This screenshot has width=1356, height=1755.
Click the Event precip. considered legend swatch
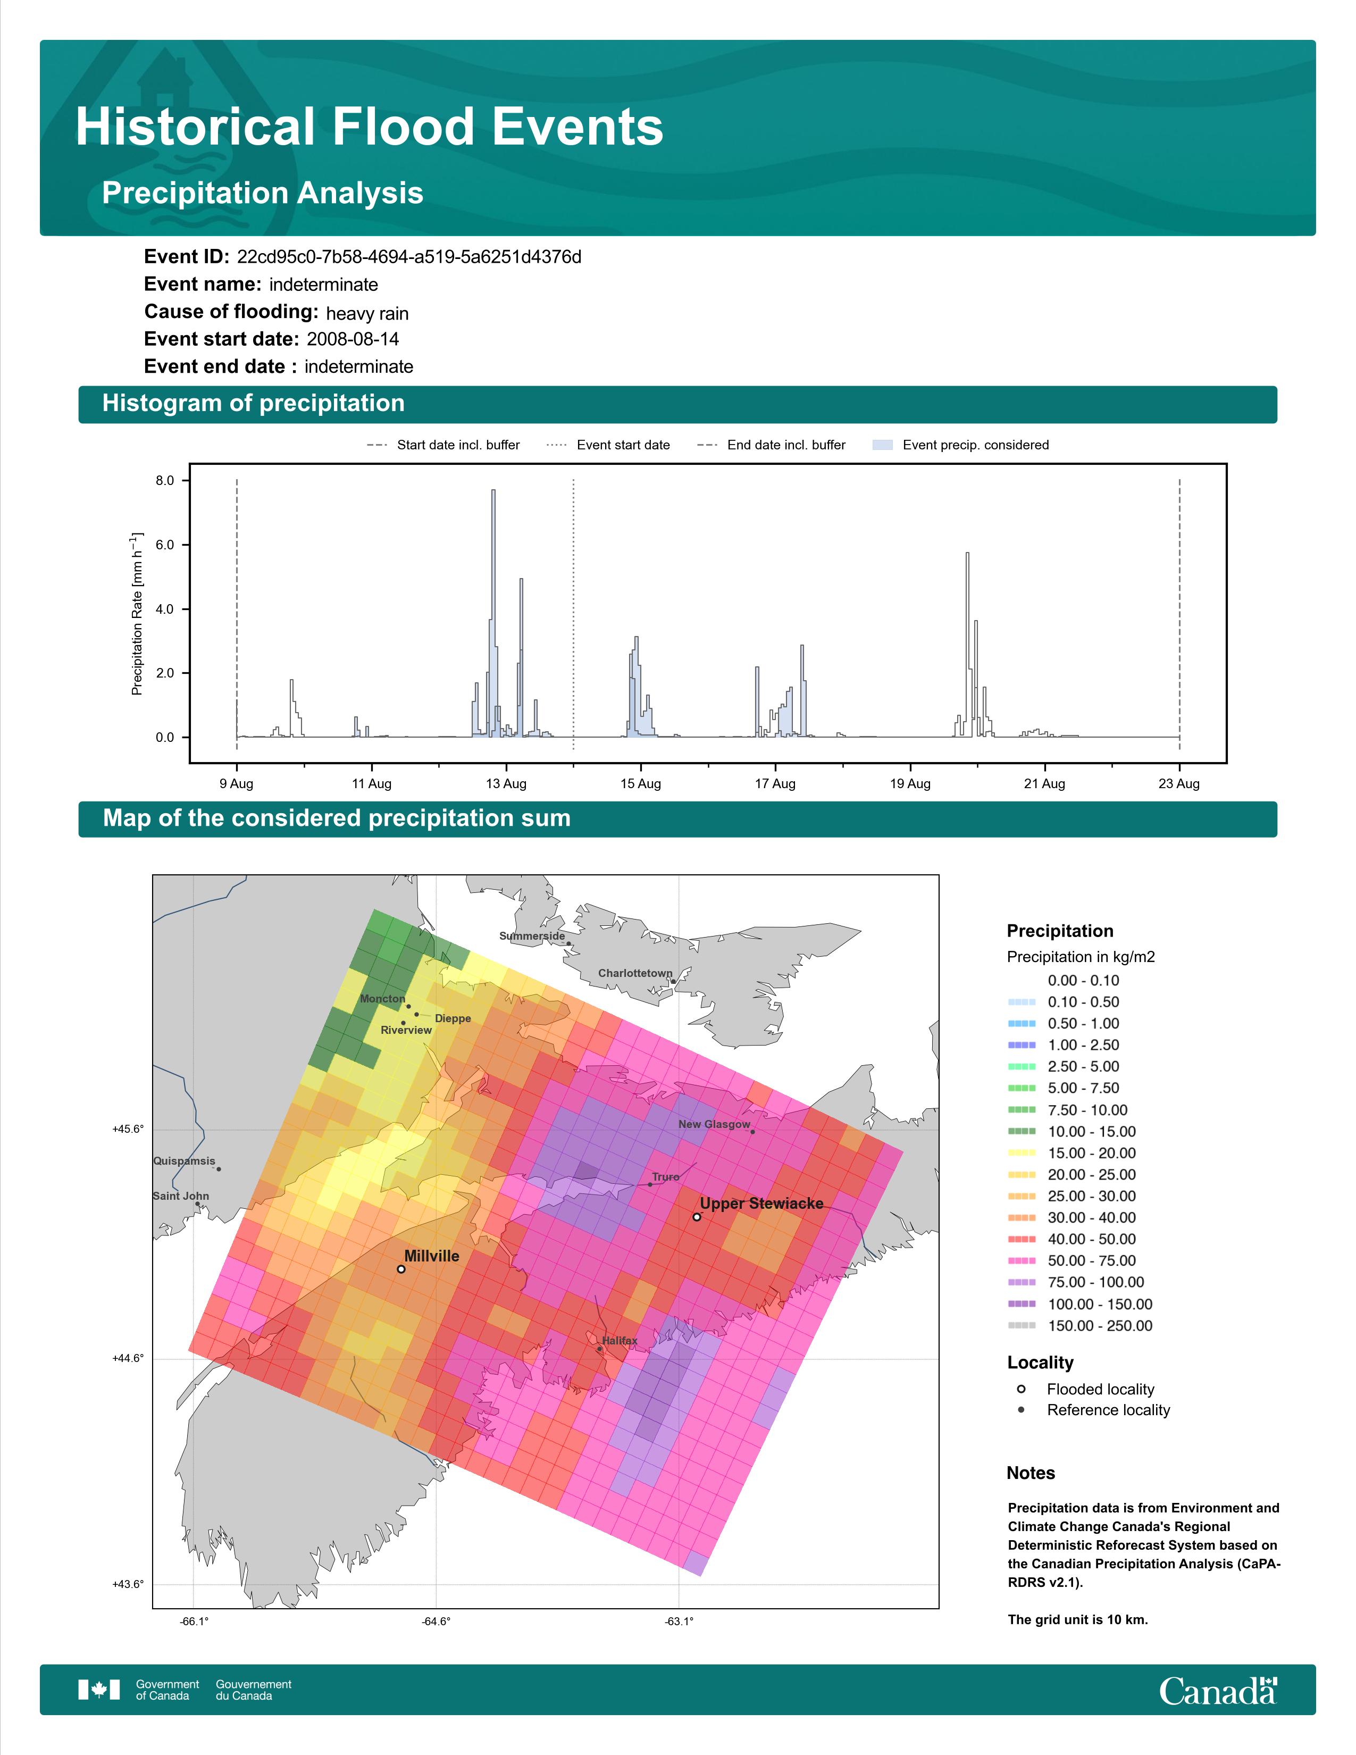882,445
